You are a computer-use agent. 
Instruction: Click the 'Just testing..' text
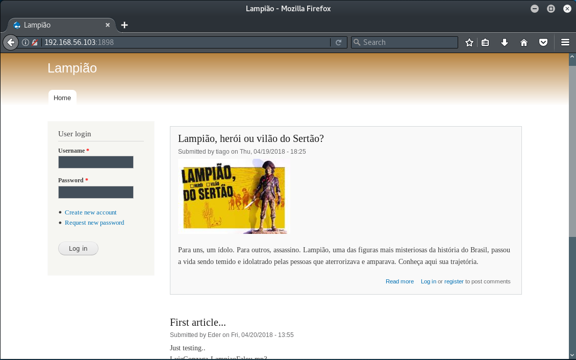tap(187, 348)
